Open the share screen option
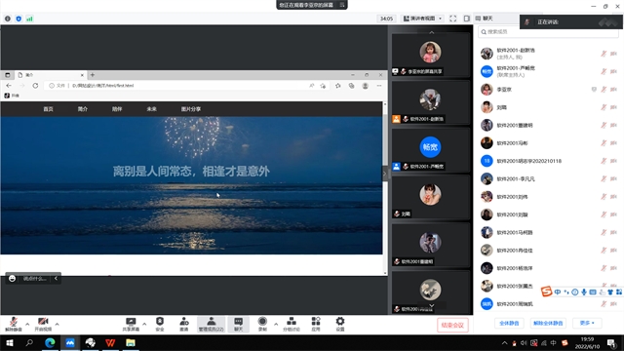 point(131,324)
